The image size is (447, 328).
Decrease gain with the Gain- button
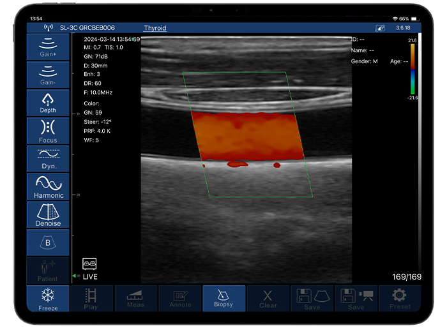coord(48,75)
